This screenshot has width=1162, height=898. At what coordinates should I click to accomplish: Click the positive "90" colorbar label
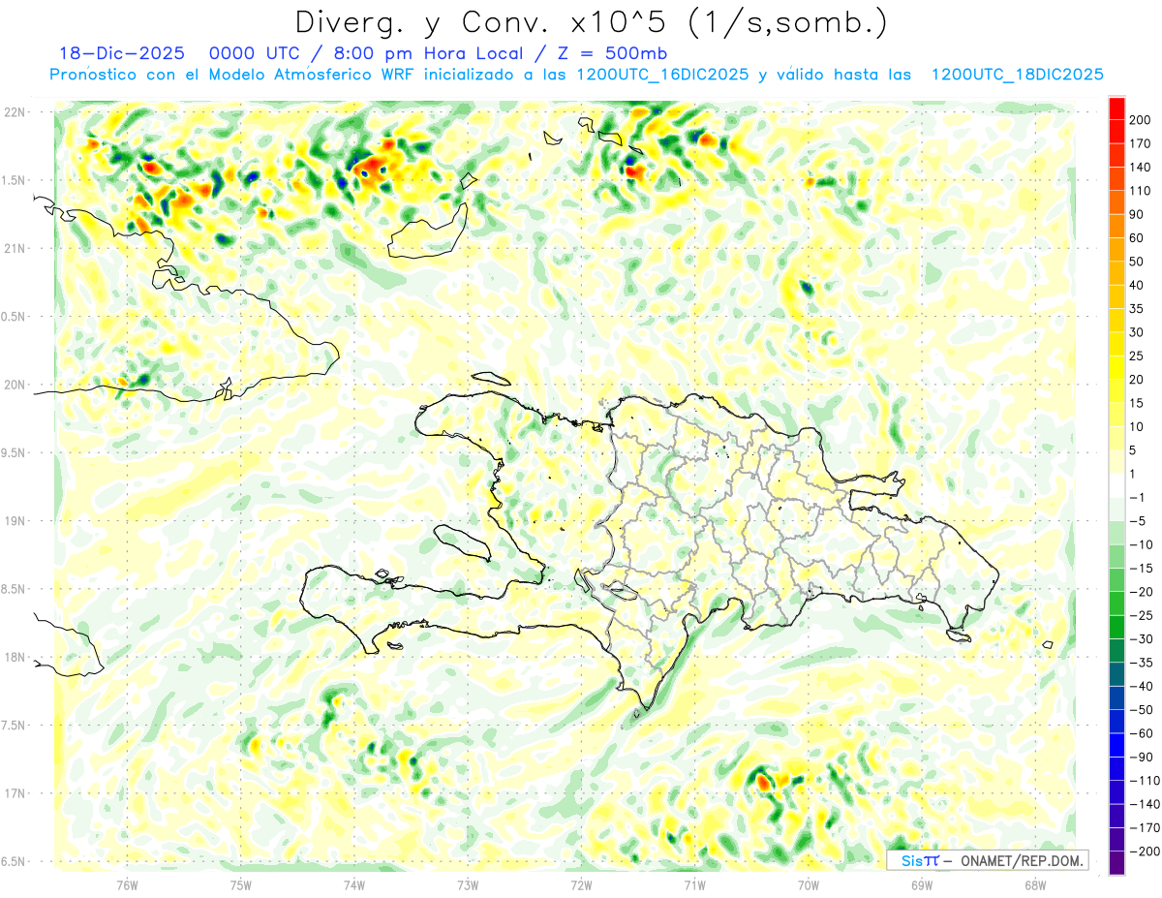tap(1139, 214)
